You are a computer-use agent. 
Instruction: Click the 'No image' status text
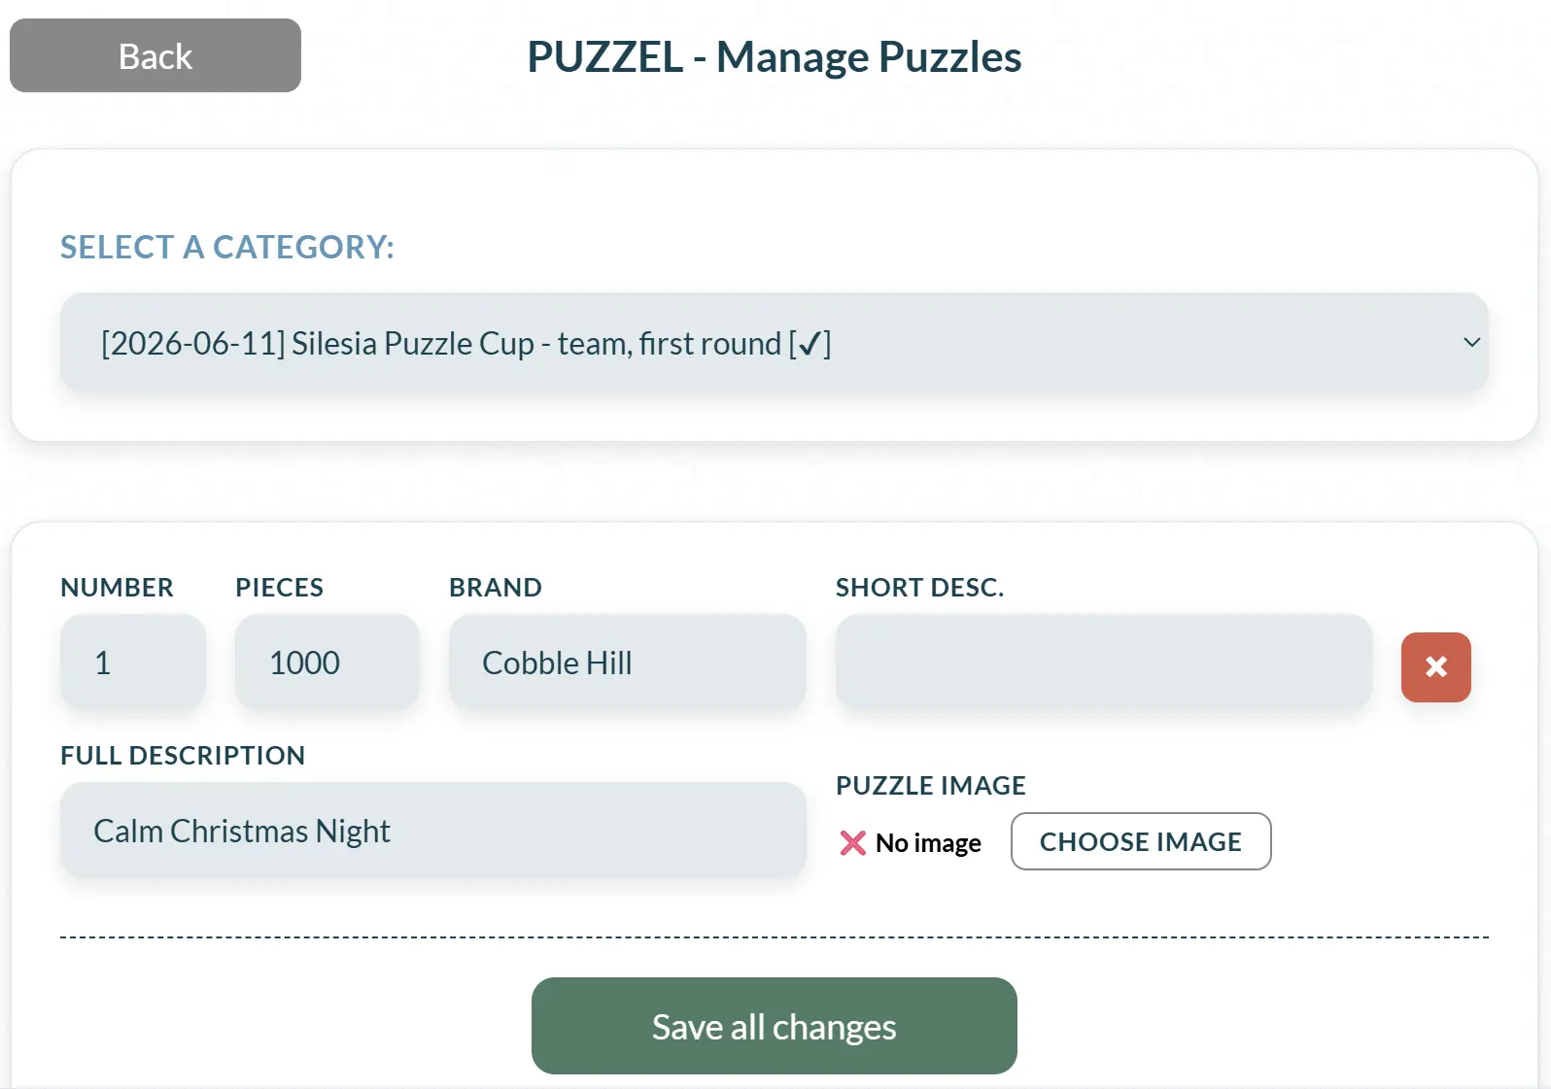[927, 842]
